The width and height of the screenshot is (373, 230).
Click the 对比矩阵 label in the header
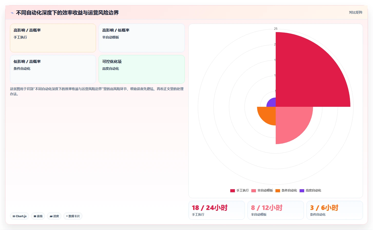356,12
